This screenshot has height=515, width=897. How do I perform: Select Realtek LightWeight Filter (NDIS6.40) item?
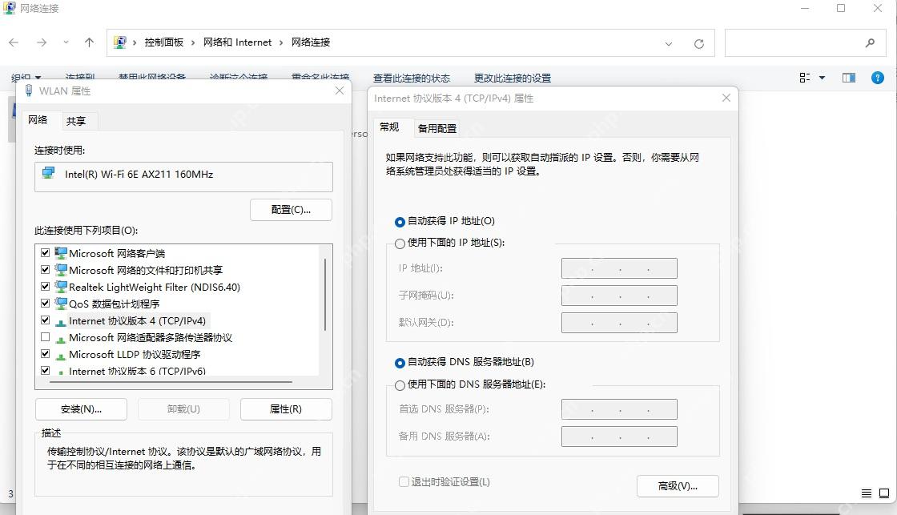tap(155, 287)
